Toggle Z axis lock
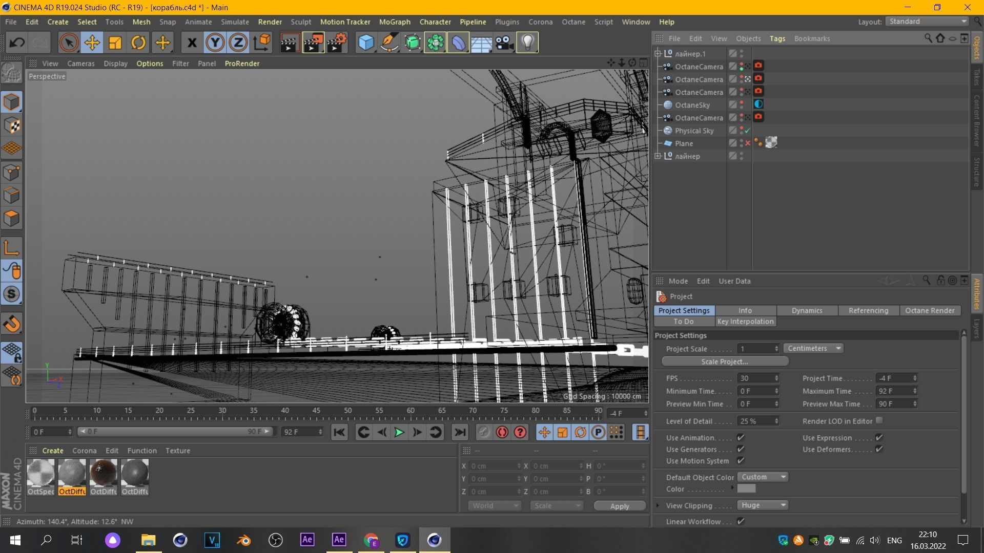Screen dimensions: 984x553 tap(238, 42)
